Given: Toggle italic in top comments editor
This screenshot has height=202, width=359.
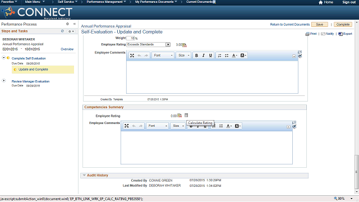Looking at the screenshot, I should [203, 56].
